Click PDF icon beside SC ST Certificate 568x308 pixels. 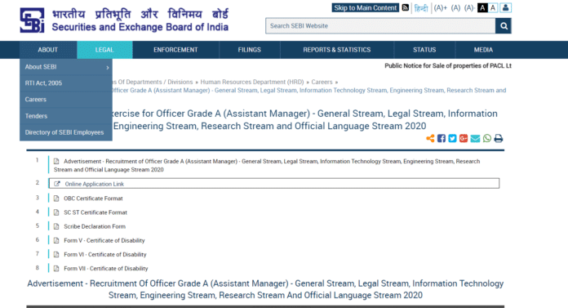click(x=56, y=212)
